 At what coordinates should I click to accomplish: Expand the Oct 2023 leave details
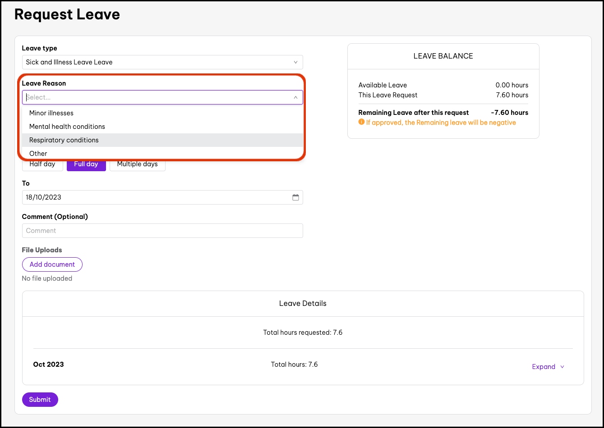coord(544,367)
